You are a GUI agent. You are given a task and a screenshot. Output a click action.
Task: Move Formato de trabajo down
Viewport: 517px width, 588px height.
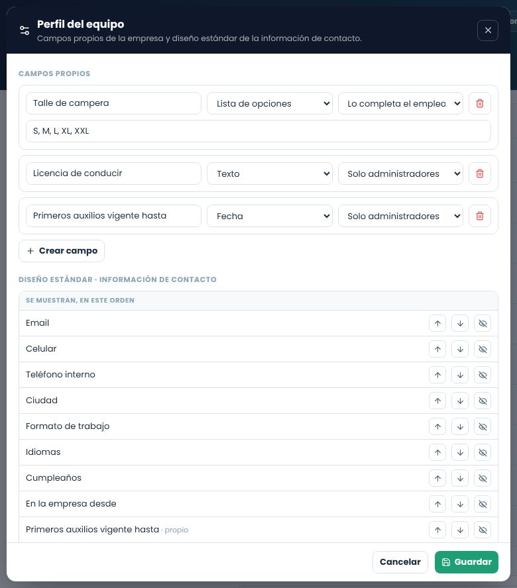tap(460, 426)
